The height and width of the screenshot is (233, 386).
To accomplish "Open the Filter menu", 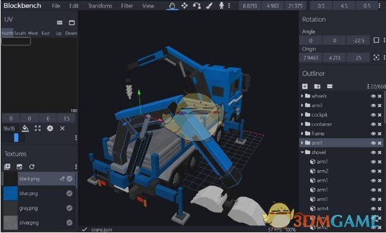I will tap(127, 6).
